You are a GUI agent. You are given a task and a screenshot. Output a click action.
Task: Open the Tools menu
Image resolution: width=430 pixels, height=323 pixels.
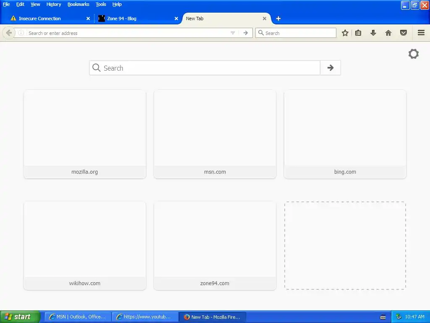pyautogui.click(x=101, y=4)
